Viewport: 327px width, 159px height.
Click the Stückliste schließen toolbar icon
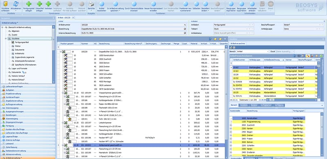(x=5, y=4)
